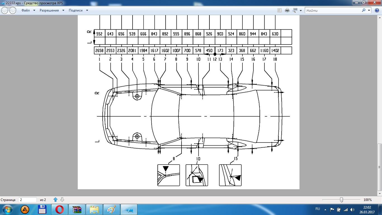Expand the Разрешения menu dropdown arrow
The image size is (382, 215).
(x=63, y=10)
